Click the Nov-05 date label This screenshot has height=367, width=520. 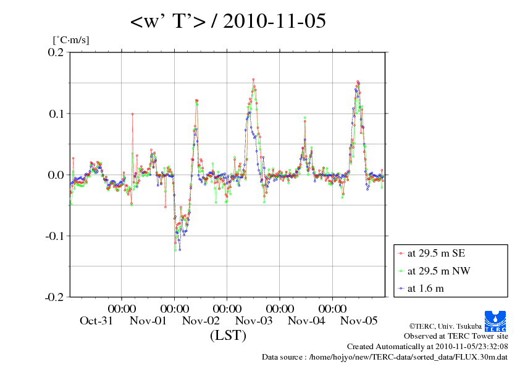pos(359,321)
